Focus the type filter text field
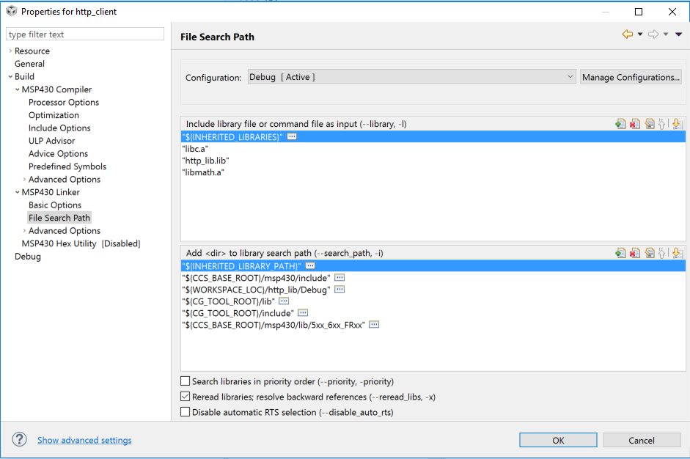 pos(85,34)
